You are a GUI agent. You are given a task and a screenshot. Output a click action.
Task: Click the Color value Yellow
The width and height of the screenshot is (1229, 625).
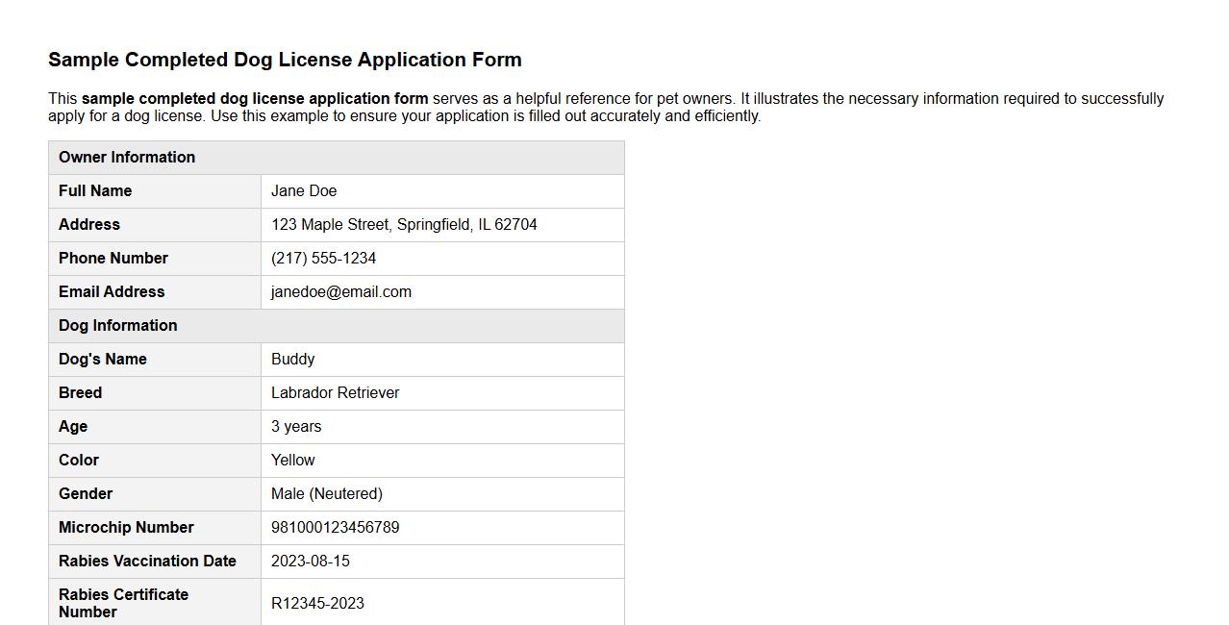point(292,460)
